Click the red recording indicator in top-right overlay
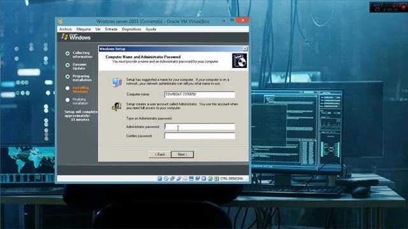 pyautogui.click(x=404, y=7)
